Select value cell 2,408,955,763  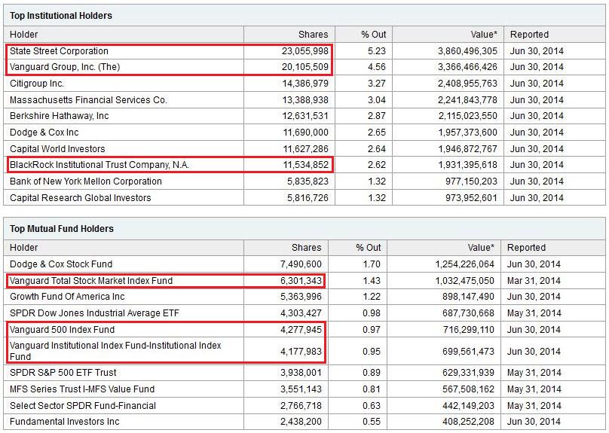467,84
